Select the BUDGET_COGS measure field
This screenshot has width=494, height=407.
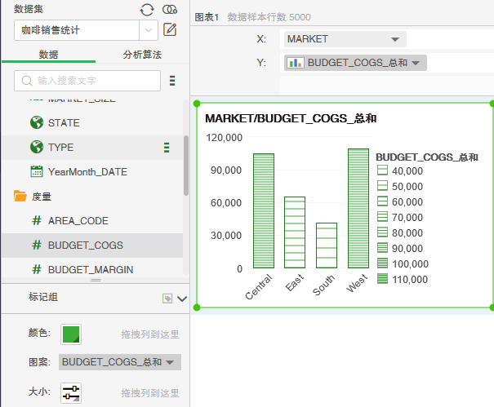point(85,245)
